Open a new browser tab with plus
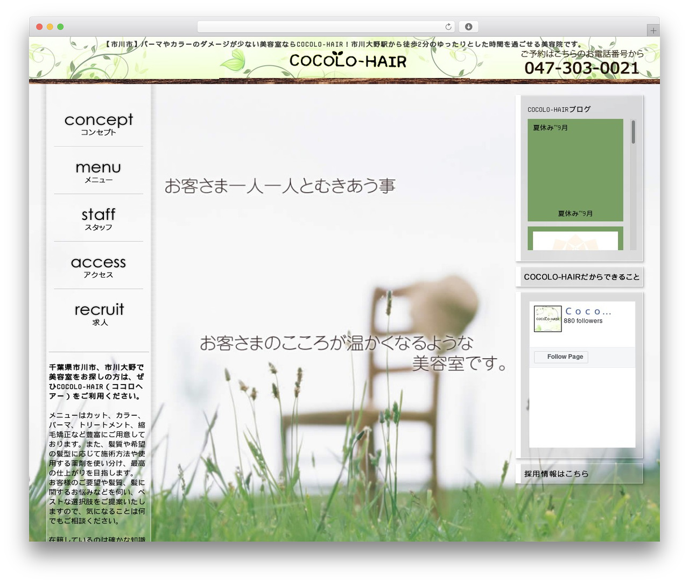The width and height of the screenshot is (689, 583). [x=653, y=31]
